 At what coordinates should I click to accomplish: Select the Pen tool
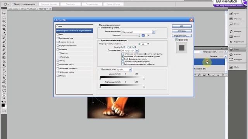[4, 70]
